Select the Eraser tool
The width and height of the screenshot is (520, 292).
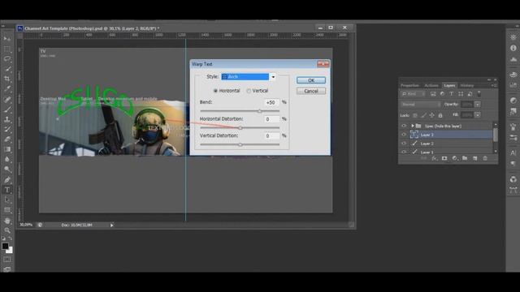pyautogui.click(x=7, y=139)
